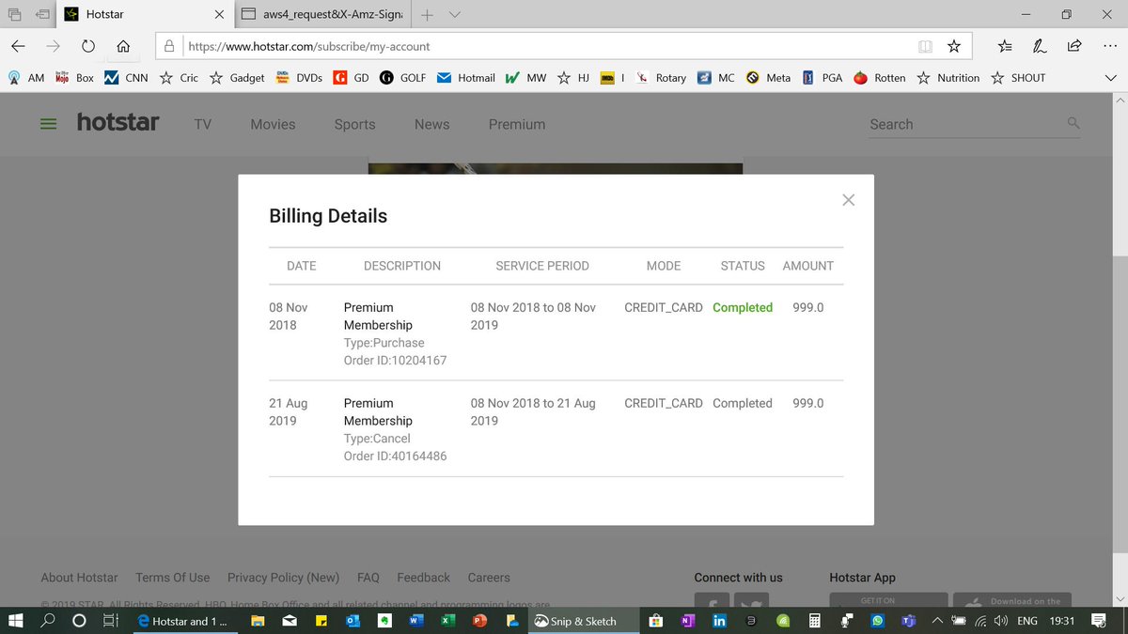This screenshot has height=634, width=1128.
Task: Click the address bar URL
Action: [x=309, y=45]
